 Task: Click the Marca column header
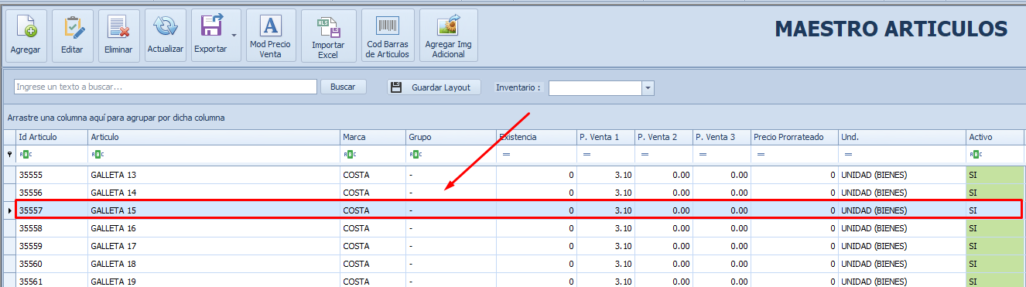pos(373,137)
